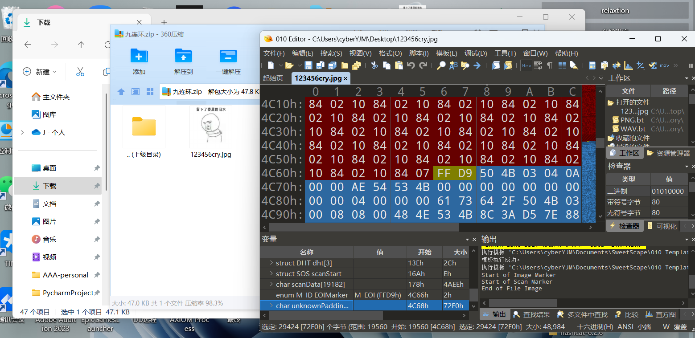695x338 pixels.
Task: Switch to the 可视化 tab
Action: 662,226
